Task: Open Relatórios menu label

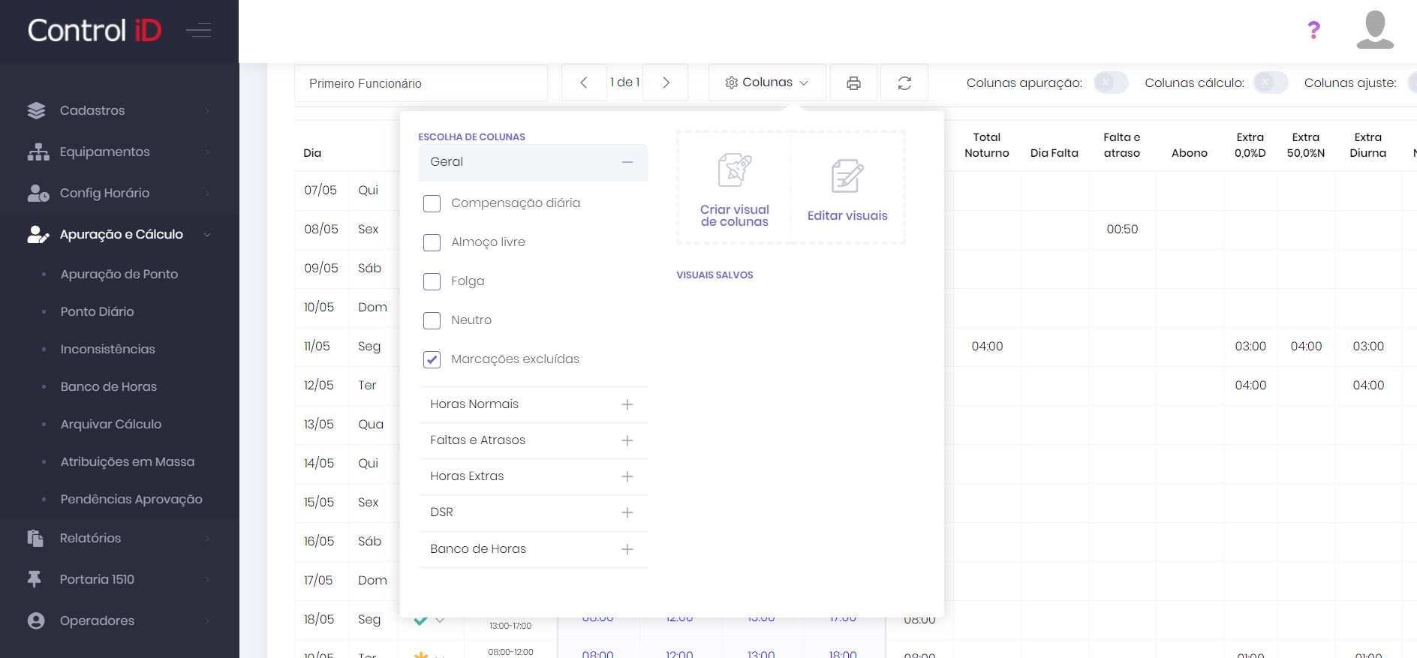Action: [90, 538]
